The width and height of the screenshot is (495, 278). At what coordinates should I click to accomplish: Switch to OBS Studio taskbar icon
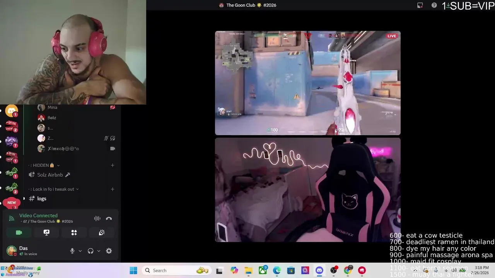(x=333, y=270)
